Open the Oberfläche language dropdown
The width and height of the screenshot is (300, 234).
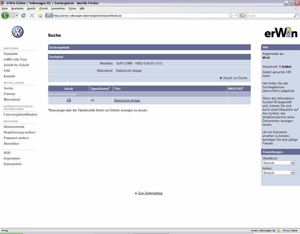(279, 163)
